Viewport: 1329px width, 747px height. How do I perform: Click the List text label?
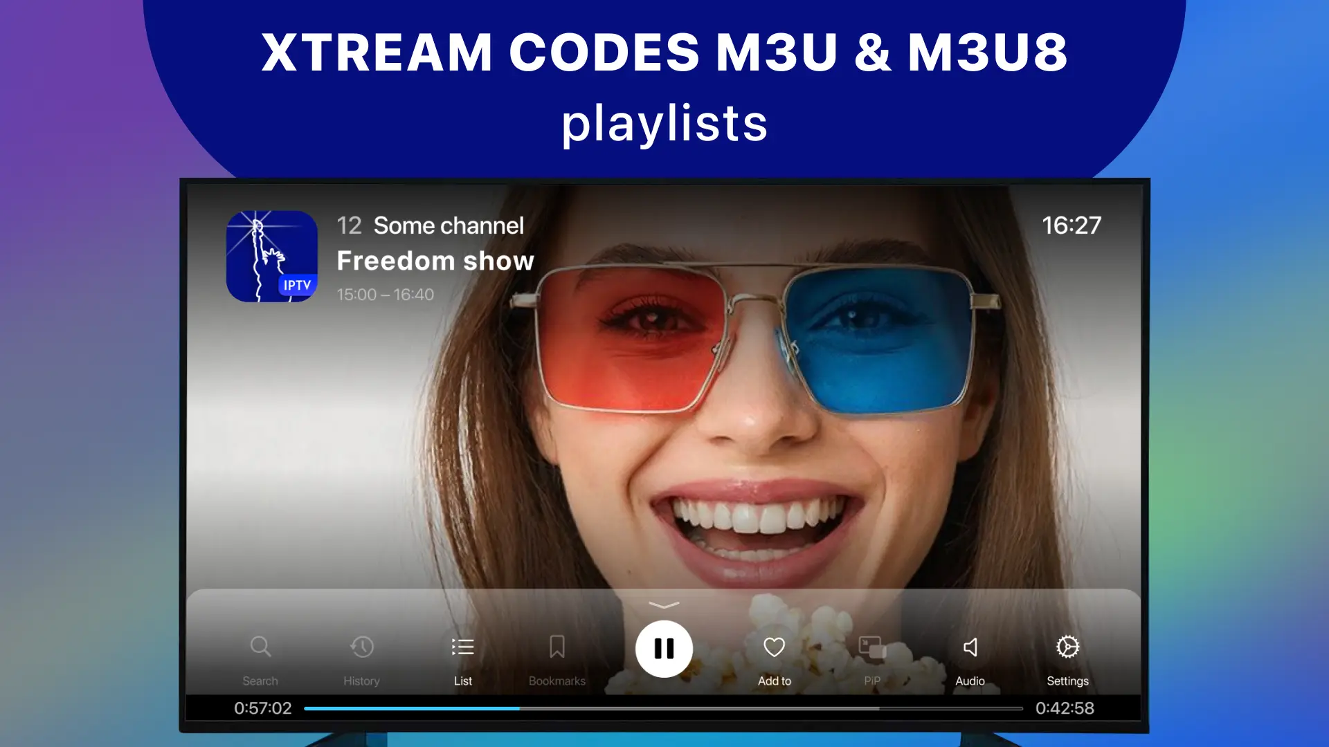tap(462, 681)
